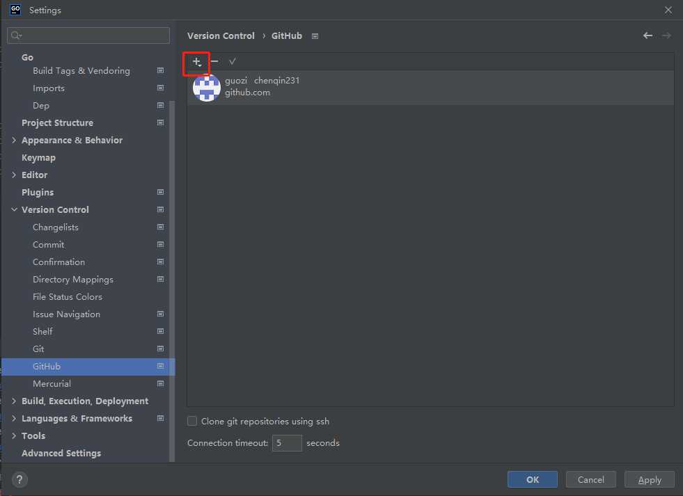Screen dimensions: 683x496
Task: Click the Apply button
Action: click(650, 479)
